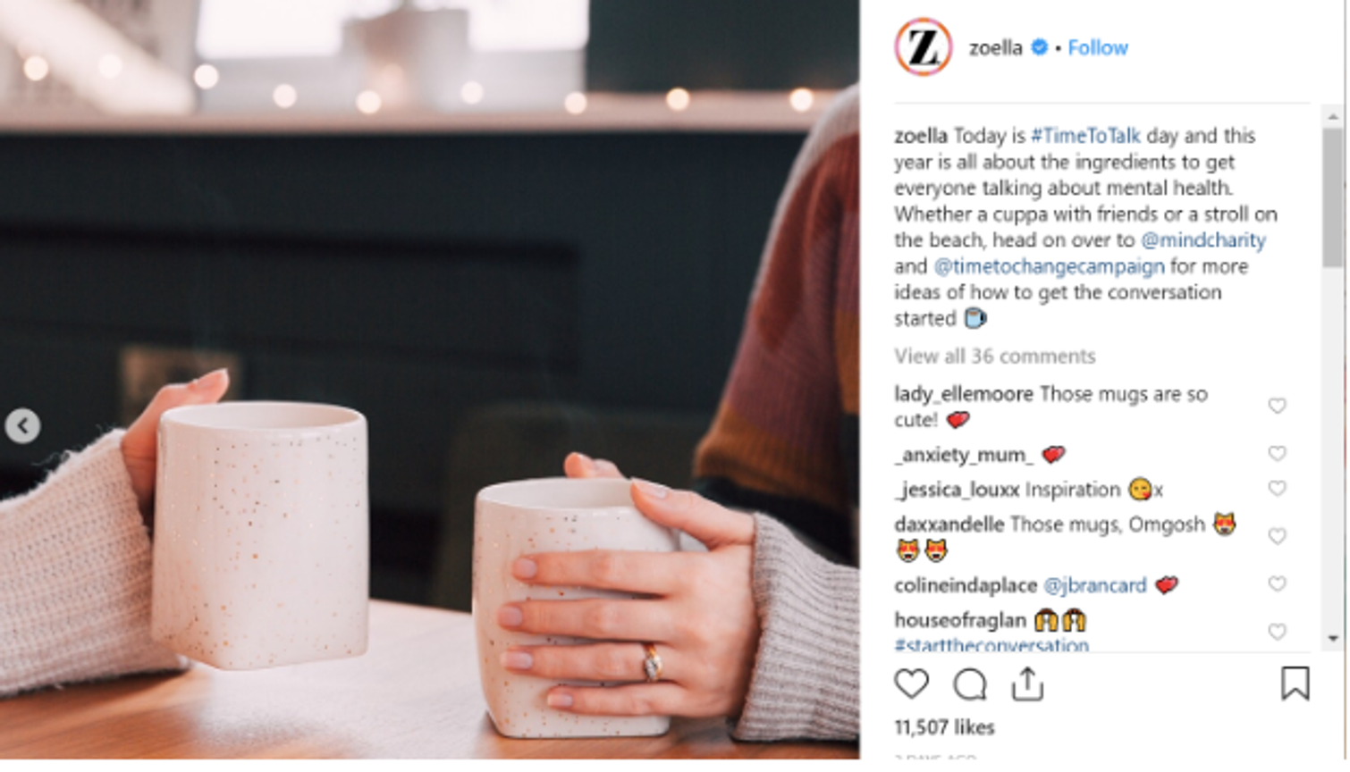Viewport: 1350px width, 772px height.
Task: Visit the @mindcharity profile link
Action: pyautogui.click(x=1203, y=240)
